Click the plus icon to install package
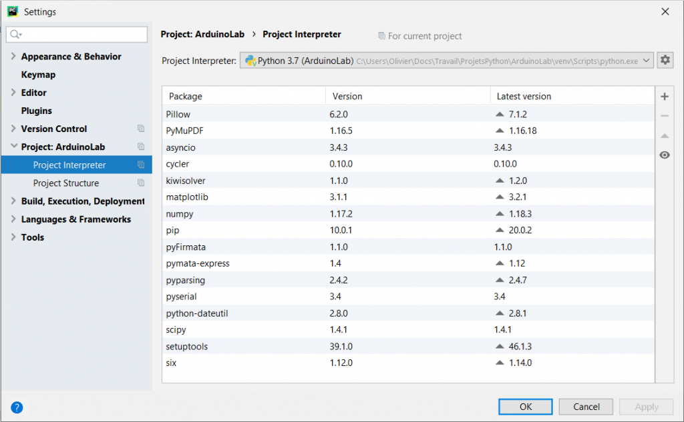684x422 pixels. pos(665,97)
